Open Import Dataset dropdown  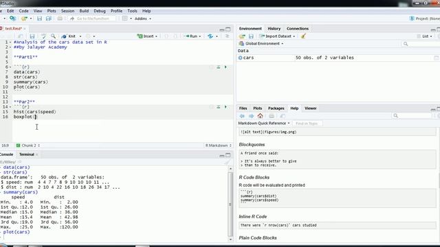[277, 36]
